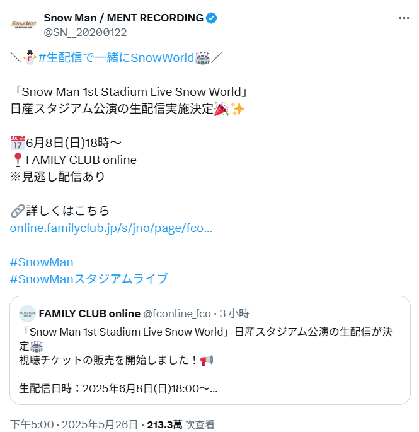The height and width of the screenshot is (432, 419).
Task: Open the three-dot more options menu
Action: [404, 18]
